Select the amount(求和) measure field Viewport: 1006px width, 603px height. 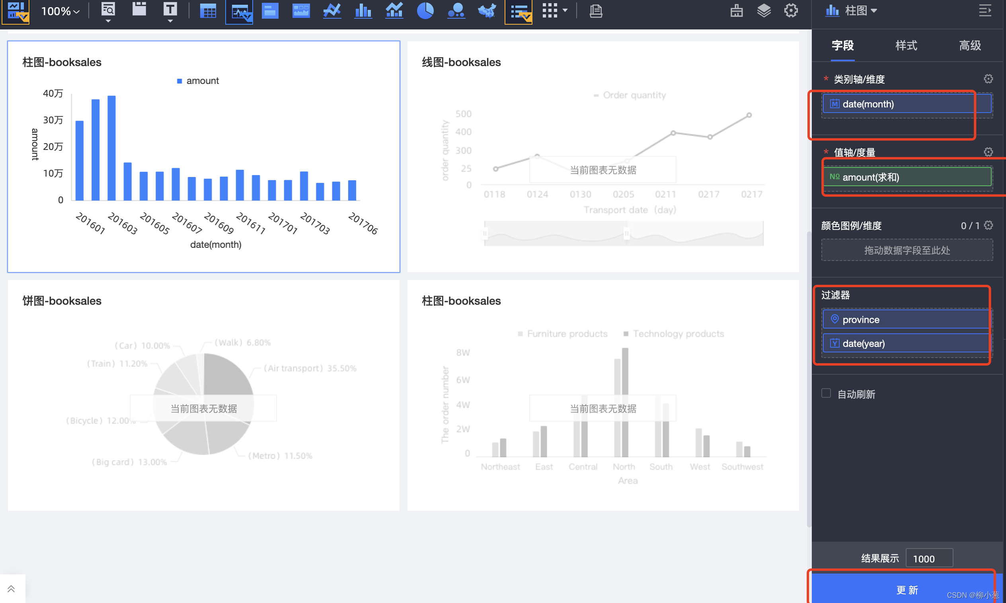click(x=907, y=177)
